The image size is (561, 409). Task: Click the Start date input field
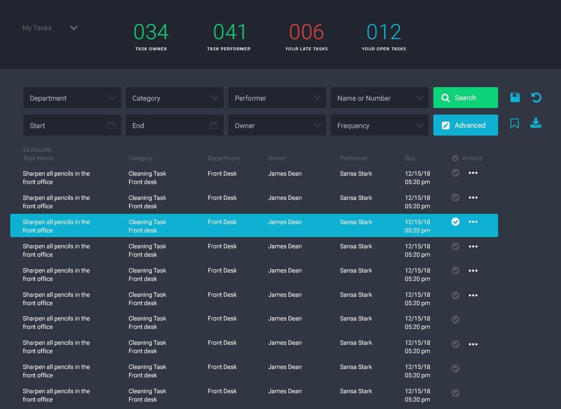tap(72, 125)
